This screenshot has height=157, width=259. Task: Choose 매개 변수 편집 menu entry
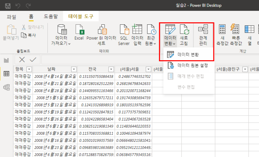189,76
